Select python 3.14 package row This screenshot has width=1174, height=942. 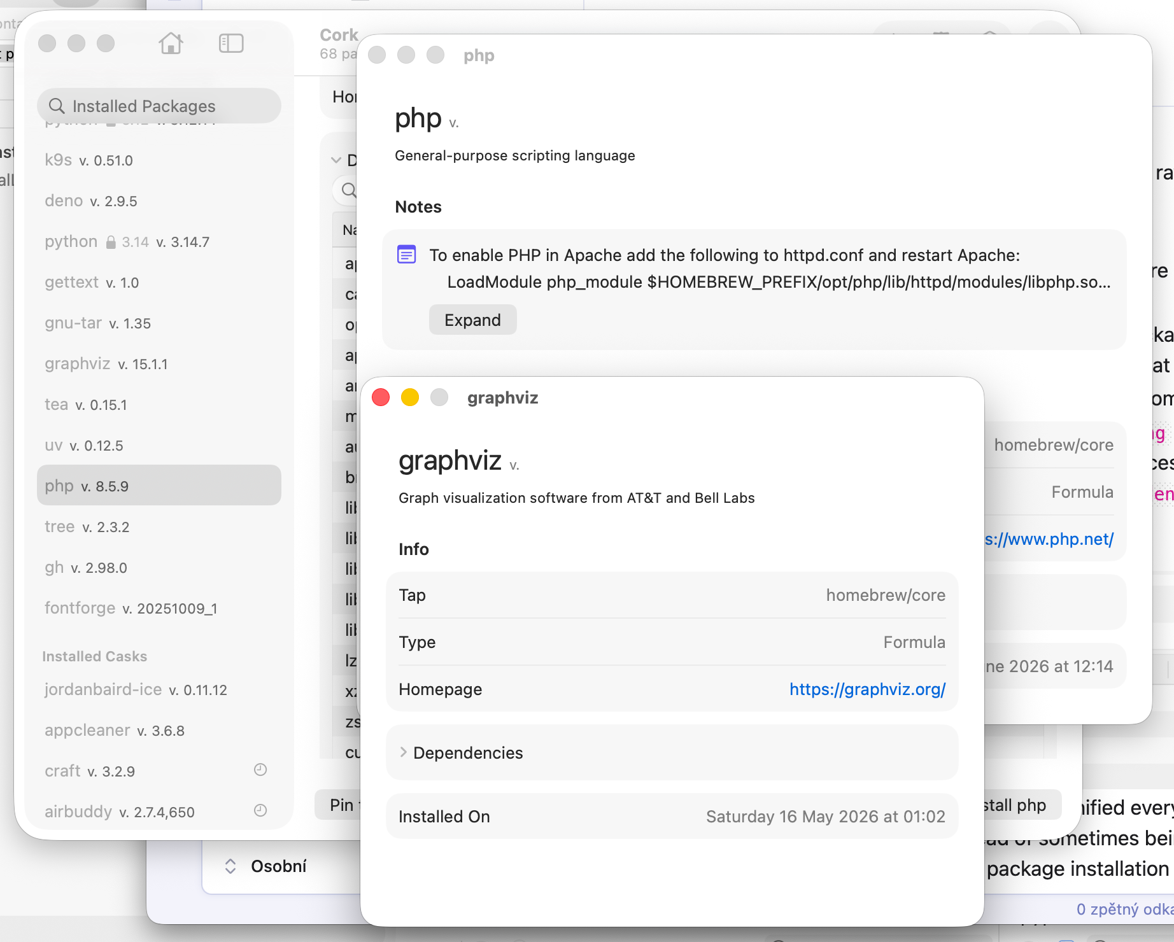(159, 241)
